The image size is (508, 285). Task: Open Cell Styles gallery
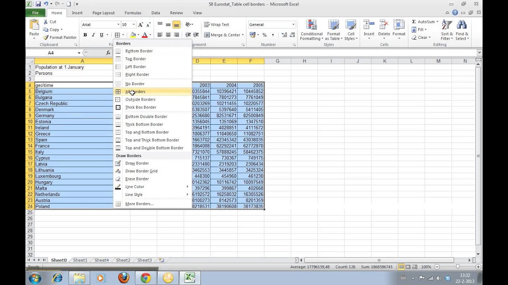pyautogui.click(x=350, y=30)
